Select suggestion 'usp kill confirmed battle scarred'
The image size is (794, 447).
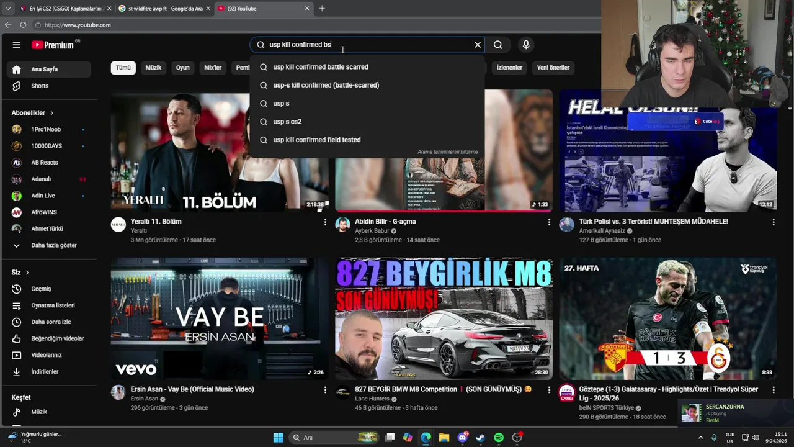coord(367,67)
